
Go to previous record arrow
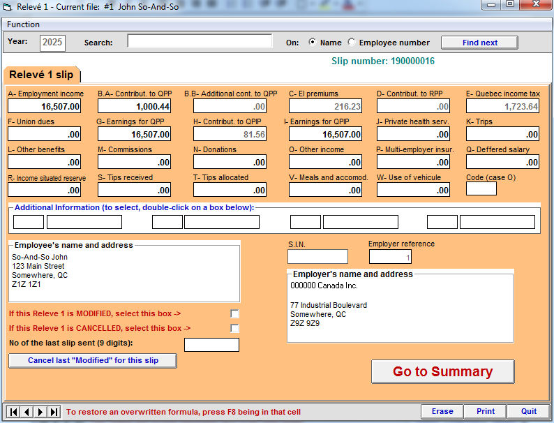point(27,412)
